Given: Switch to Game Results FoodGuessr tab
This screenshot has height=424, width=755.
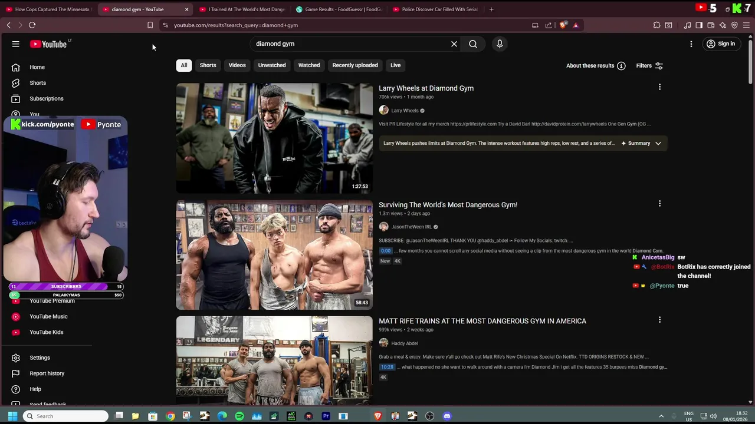Looking at the screenshot, I should point(339,9).
